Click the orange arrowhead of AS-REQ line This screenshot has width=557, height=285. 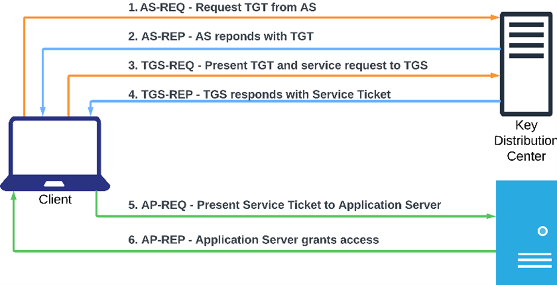tap(495, 17)
